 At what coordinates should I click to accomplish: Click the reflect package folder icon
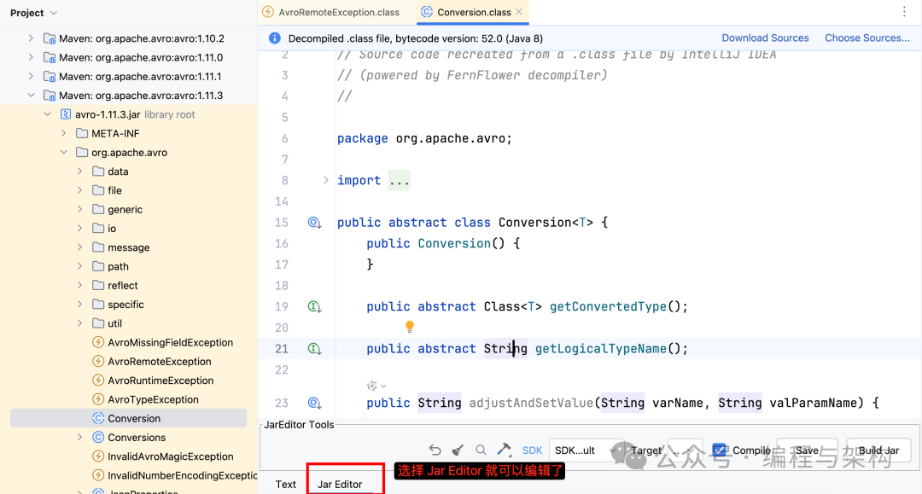tap(98, 285)
